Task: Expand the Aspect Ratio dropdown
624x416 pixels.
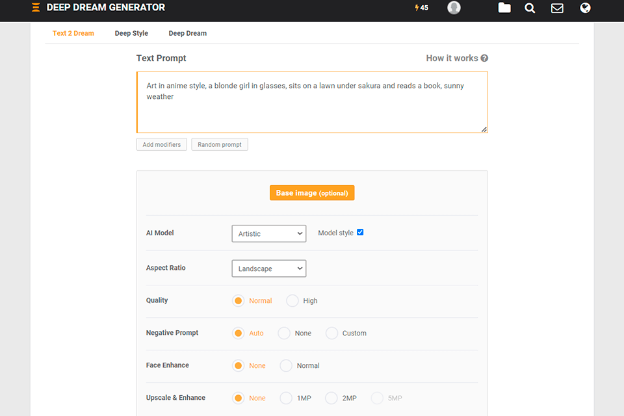Action: coord(268,268)
